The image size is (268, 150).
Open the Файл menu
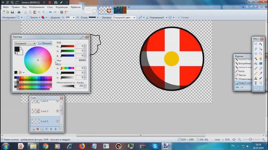[5, 7]
